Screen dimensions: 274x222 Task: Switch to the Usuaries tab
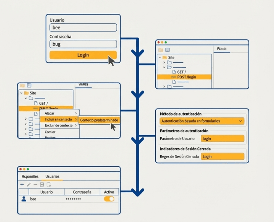click(53, 176)
